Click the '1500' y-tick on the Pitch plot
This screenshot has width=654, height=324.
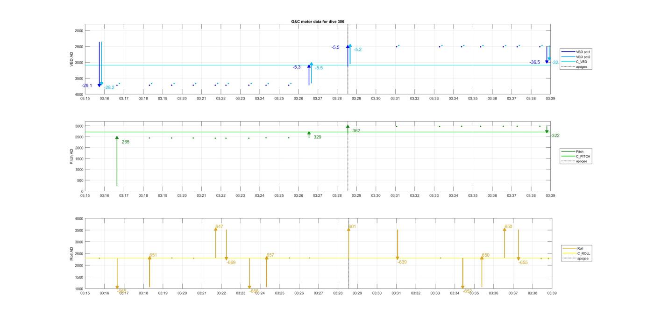(x=78, y=158)
